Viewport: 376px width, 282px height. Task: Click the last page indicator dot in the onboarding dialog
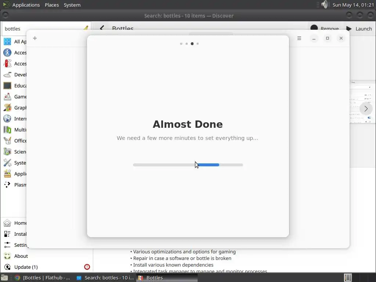point(198,44)
